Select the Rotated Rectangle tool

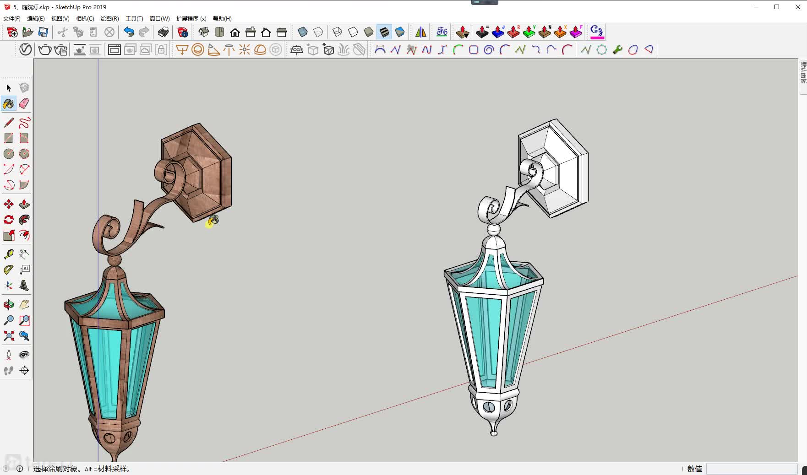24,138
